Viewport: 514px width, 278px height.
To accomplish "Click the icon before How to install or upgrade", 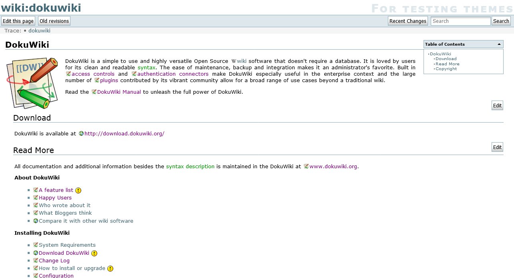I will point(36,268).
